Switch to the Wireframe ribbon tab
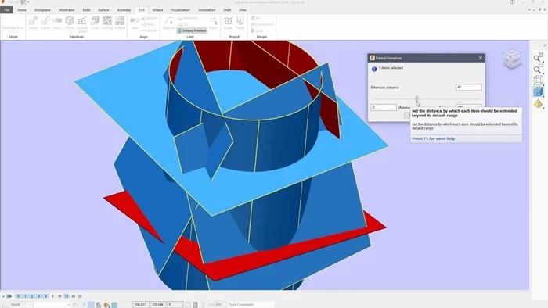The width and height of the screenshot is (548, 308). [67, 10]
